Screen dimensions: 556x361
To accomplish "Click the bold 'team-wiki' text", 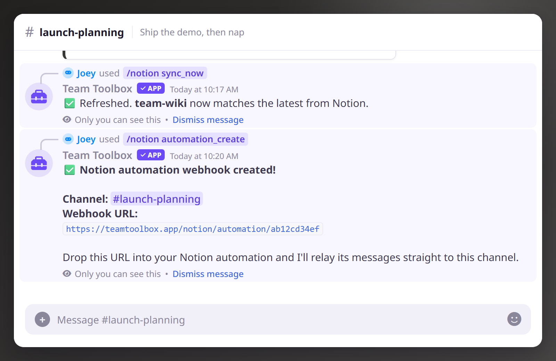I will (x=161, y=103).
